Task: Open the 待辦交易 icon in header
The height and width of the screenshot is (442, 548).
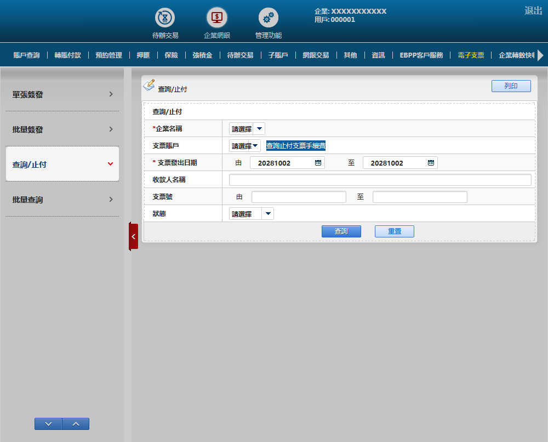Action: [x=165, y=18]
